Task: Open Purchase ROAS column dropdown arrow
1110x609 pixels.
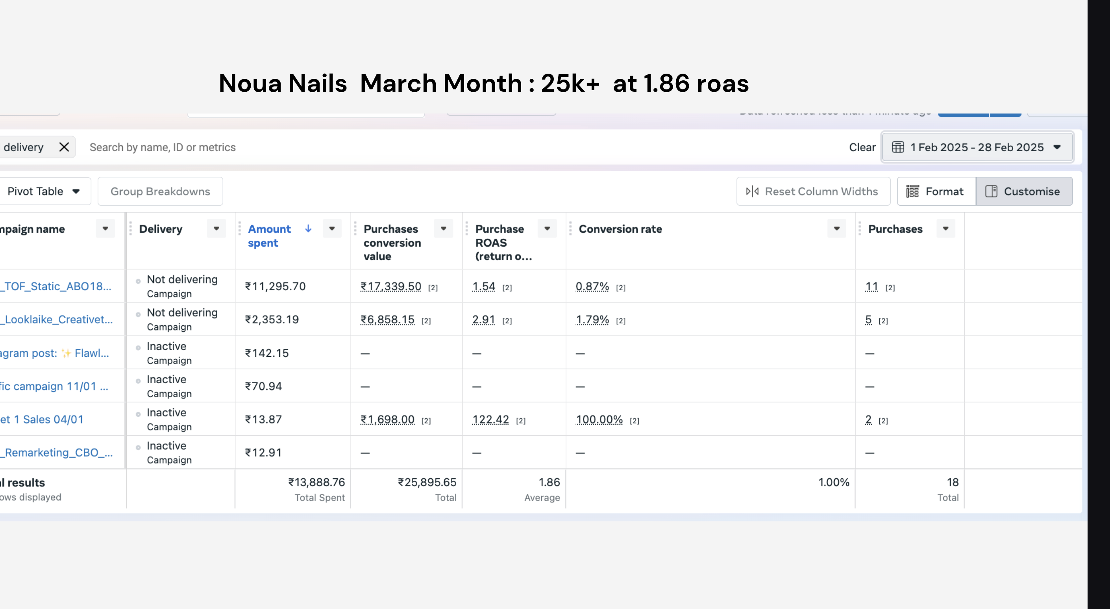Action: tap(547, 228)
